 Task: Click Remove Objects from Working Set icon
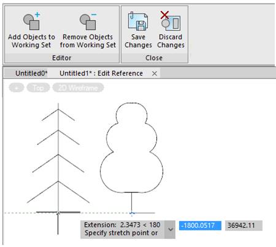tap(88, 21)
